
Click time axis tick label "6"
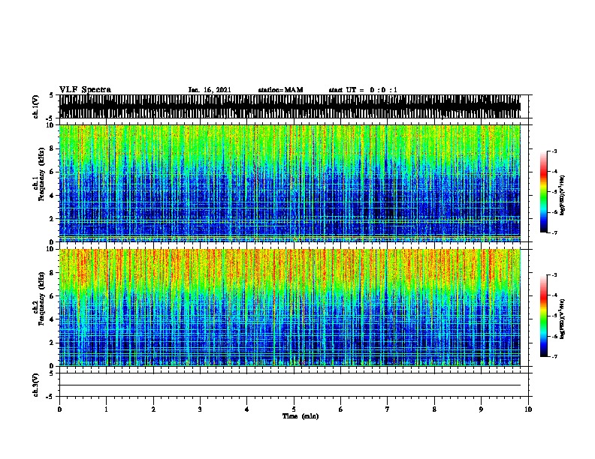[x=341, y=409]
